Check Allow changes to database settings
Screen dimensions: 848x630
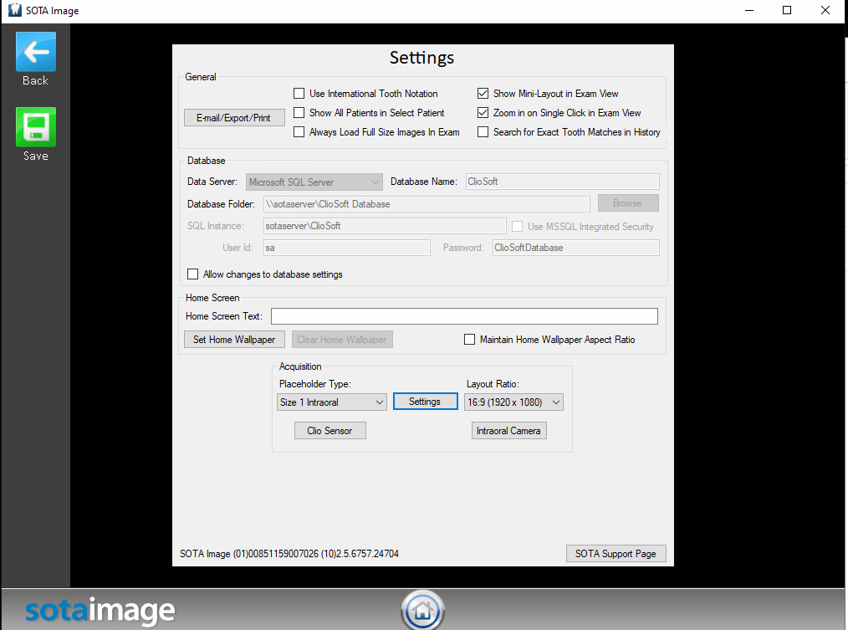tap(192, 274)
